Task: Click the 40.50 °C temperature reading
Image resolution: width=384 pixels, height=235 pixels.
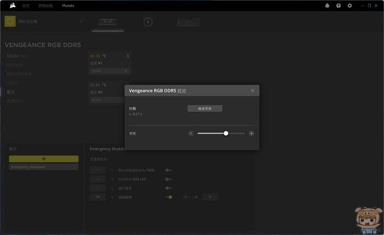Action: (x=98, y=56)
